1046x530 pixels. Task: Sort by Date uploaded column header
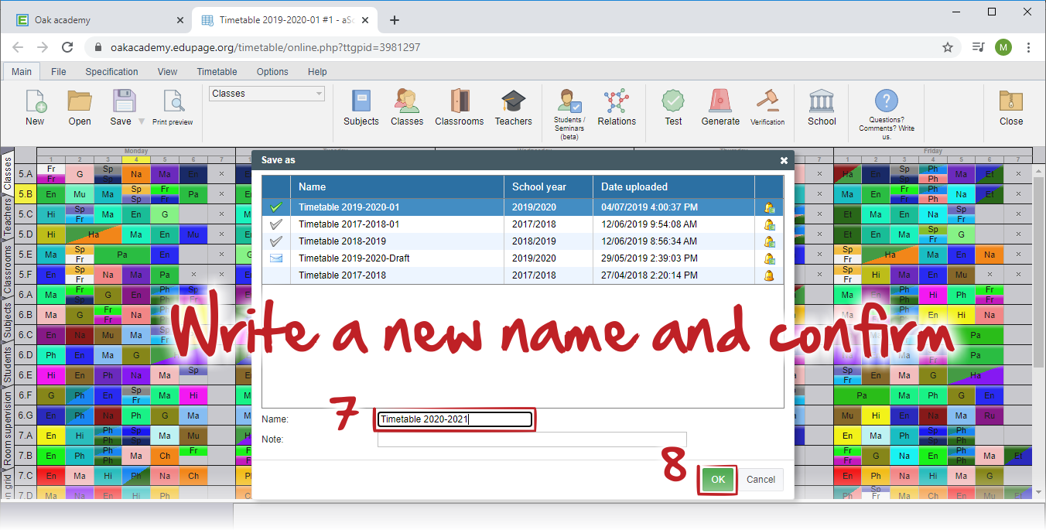pyautogui.click(x=673, y=186)
